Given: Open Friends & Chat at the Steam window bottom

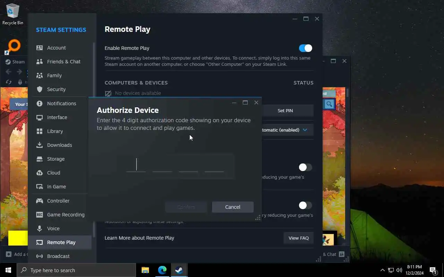Looking at the screenshot, I should (x=333, y=254).
